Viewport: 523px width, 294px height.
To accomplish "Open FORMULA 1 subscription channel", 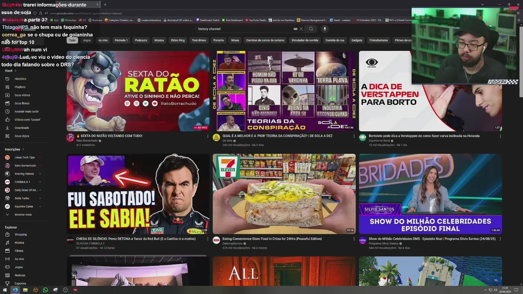I will pos(22,182).
